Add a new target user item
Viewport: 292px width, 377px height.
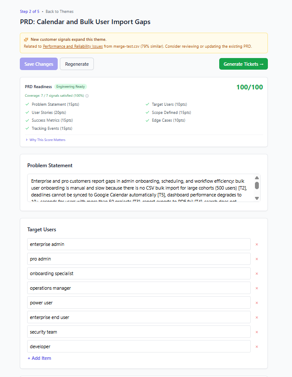[x=39, y=358]
